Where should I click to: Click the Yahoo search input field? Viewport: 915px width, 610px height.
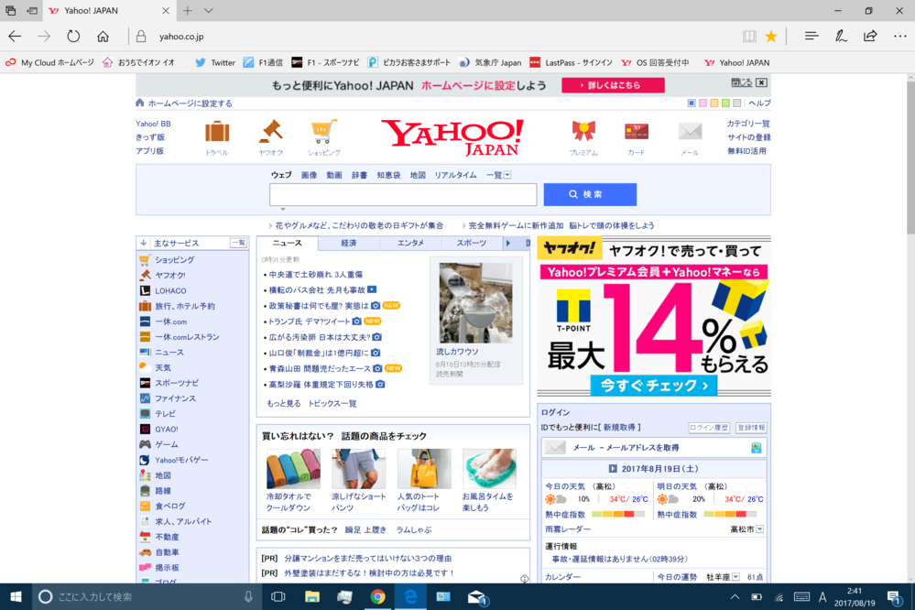403,194
